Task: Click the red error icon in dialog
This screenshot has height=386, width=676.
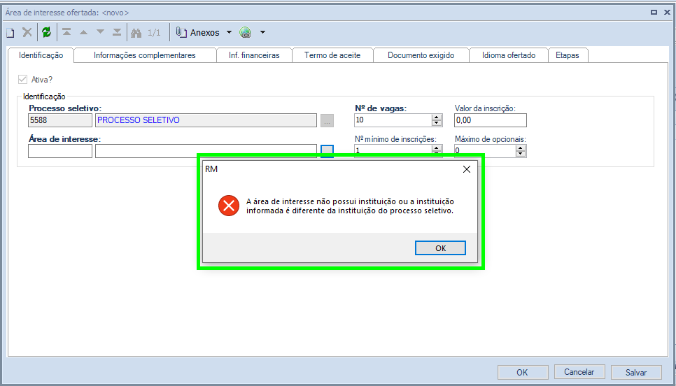Action: pos(229,206)
